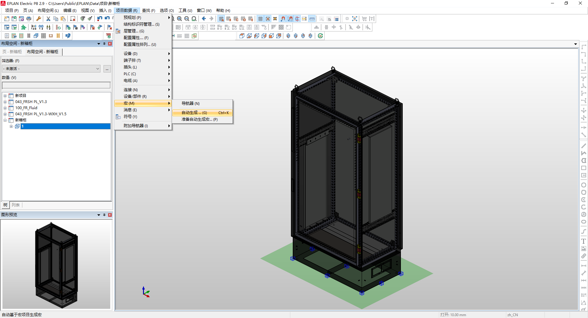Toggle the grid display icon
This screenshot has height=318, width=588.
pos(261,19)
